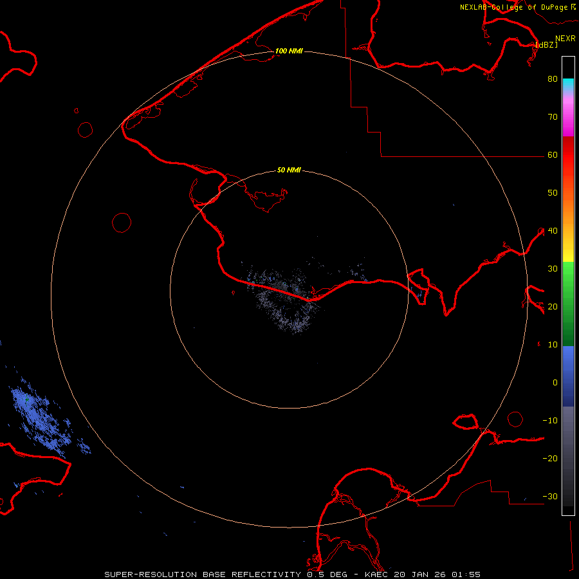Click the Super-Resolution Base Reflectivity caption text
This screenshot has height=579, width=579.
pyautogui.click(x=293, y=574)
